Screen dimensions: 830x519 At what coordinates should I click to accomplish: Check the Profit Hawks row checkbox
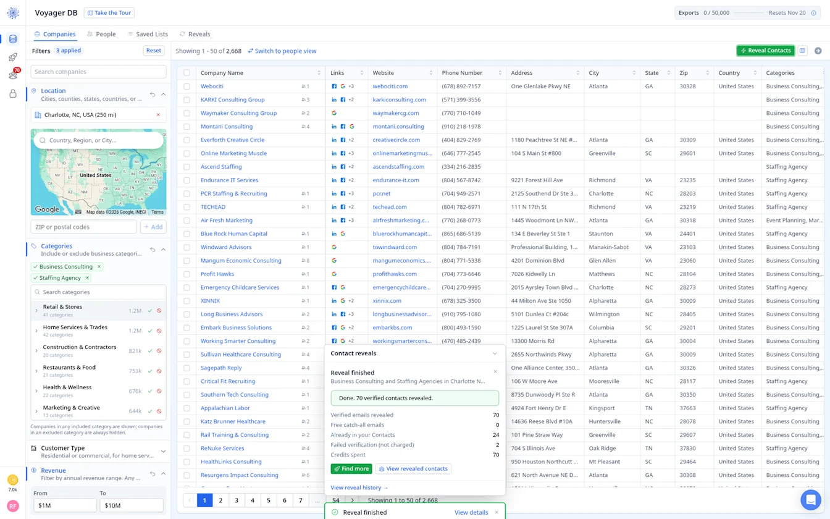(187, 274)
